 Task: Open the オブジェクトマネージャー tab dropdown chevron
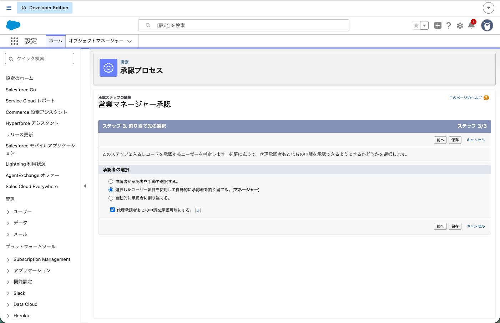coord(130,41)
